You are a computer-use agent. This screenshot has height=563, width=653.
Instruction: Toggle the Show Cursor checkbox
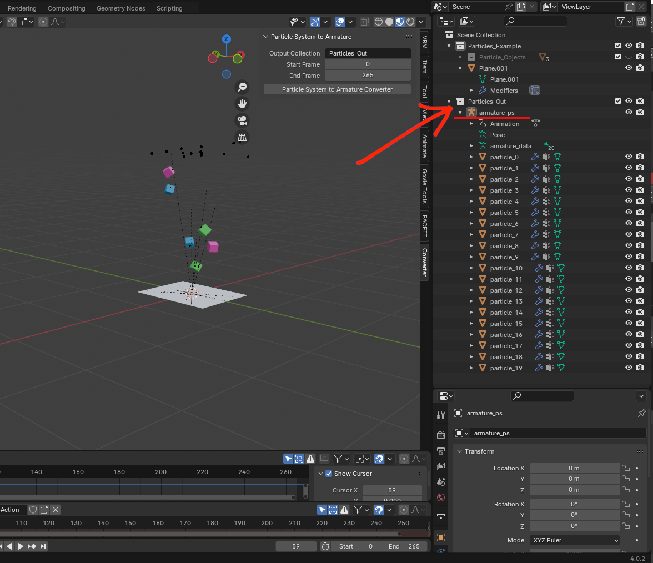[x=329, y=474]
